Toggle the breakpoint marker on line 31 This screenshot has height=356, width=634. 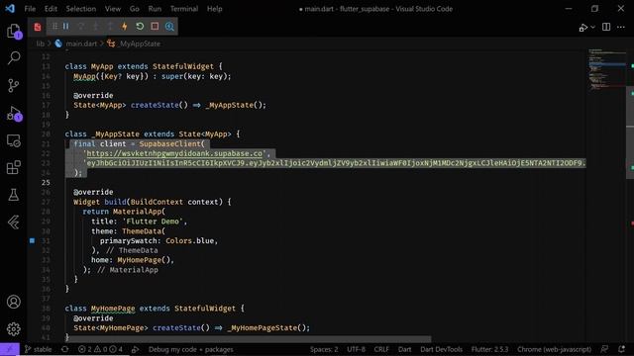pyautogui.click(x=32, y=240)
